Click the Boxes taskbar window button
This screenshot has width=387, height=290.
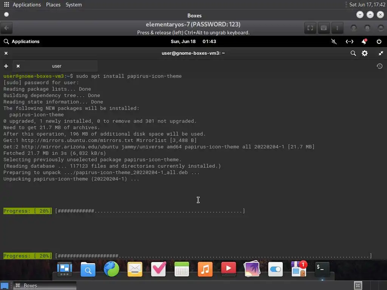pyautogui.click(x=45, y=285)
